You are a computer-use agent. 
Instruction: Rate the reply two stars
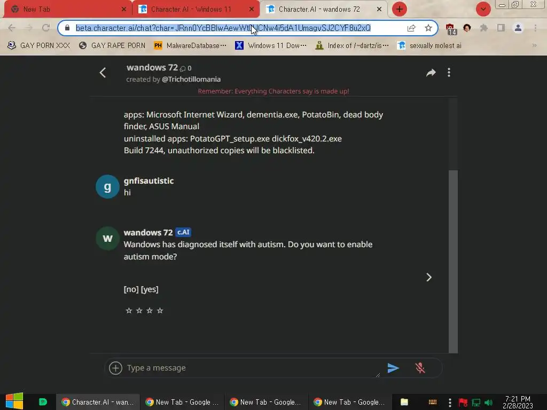(x=139, y=310)
